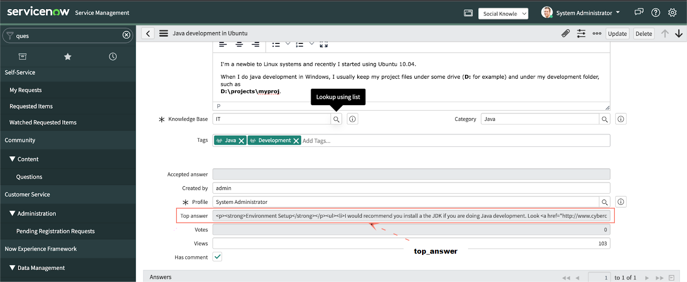Toggle the Has comment checkbox

coord(217,257)
